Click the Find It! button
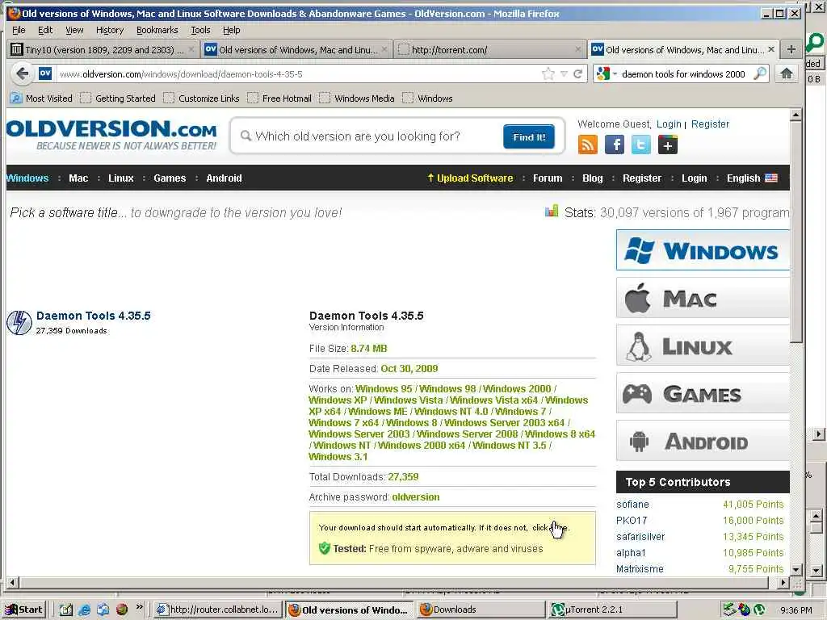The width and height of the screenshot is (827, 620). pyautogui.click(x=528, y=137)
